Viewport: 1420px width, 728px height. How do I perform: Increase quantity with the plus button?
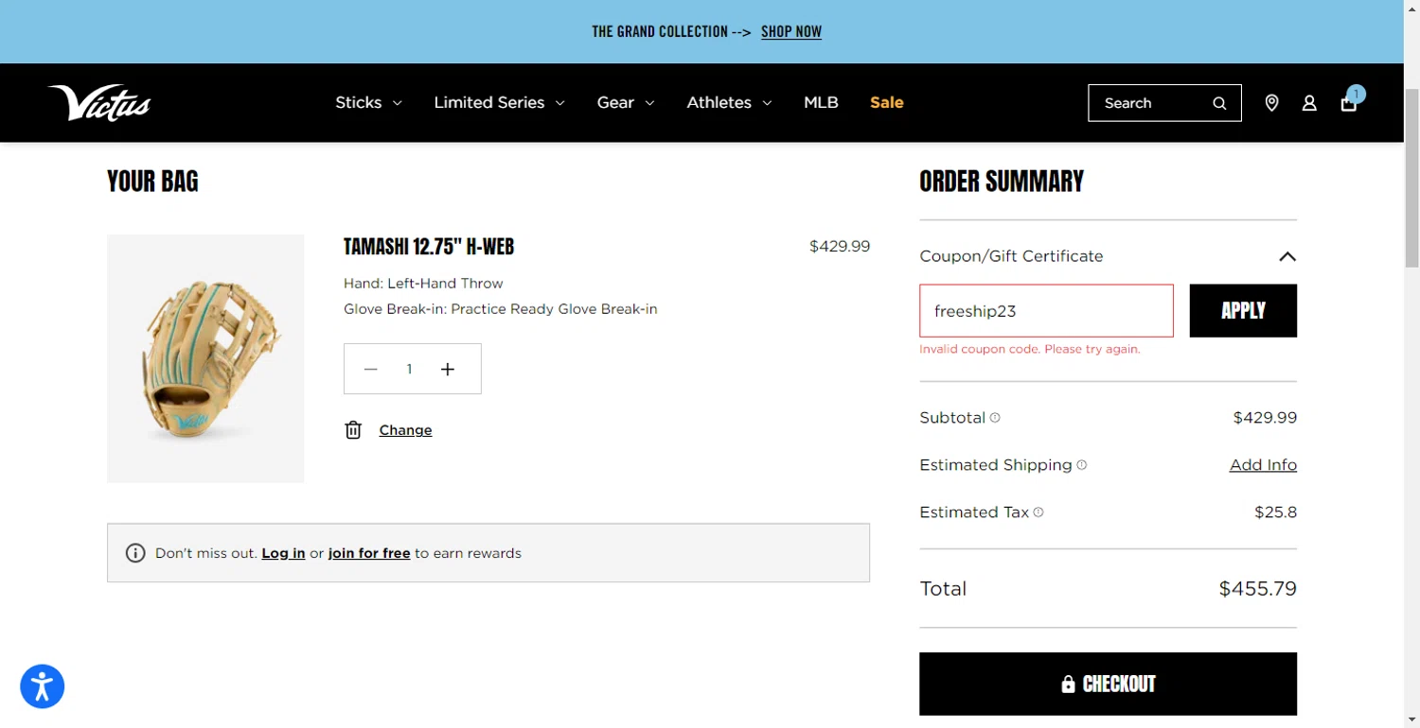click(448, 369)
